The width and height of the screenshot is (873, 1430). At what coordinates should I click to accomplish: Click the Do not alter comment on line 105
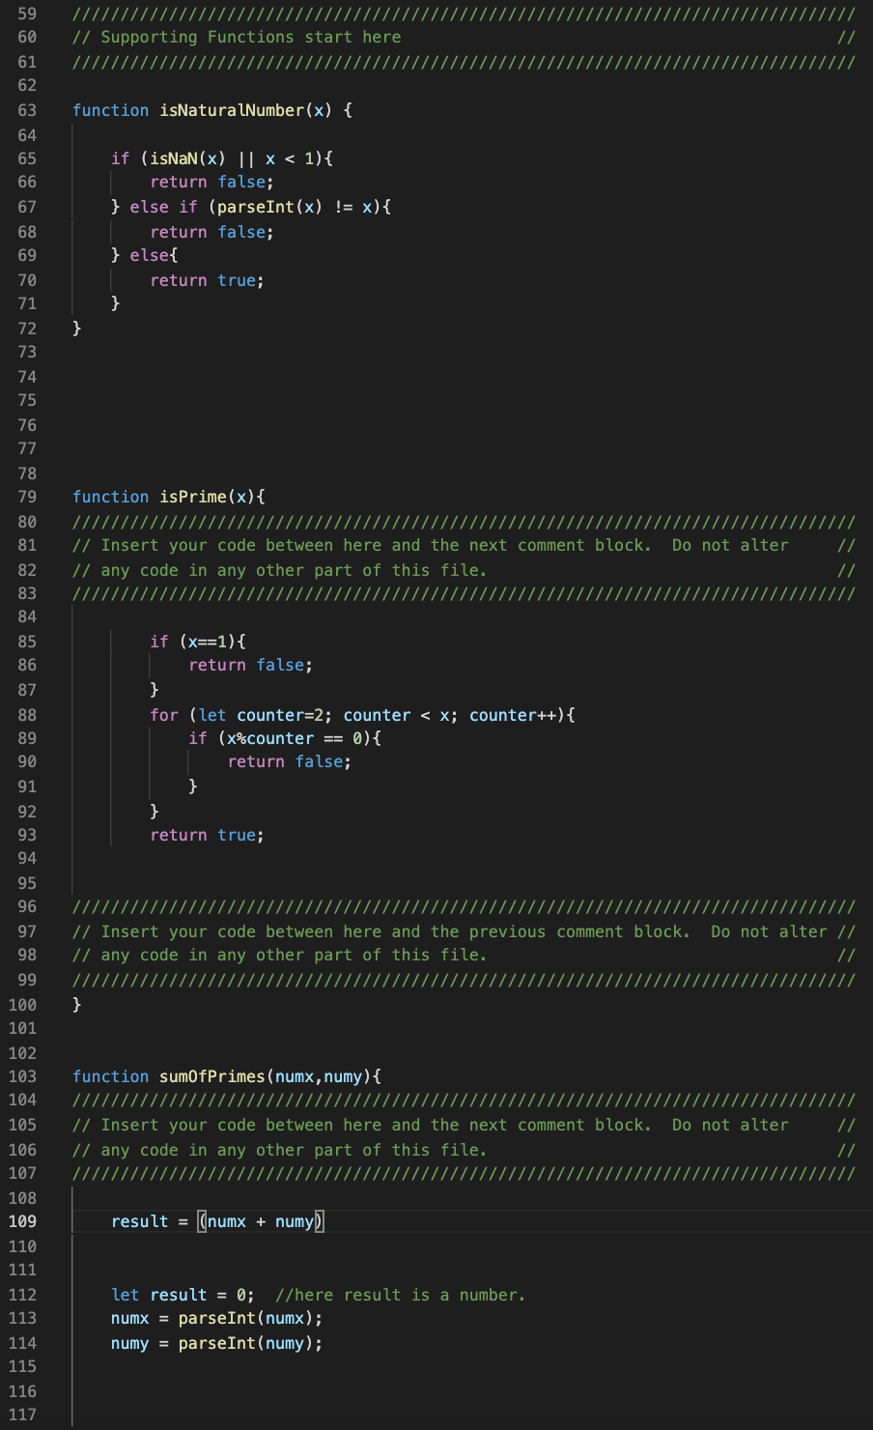click(730, 1124)
